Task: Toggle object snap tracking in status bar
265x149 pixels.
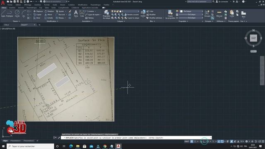Action: [219, 142]
